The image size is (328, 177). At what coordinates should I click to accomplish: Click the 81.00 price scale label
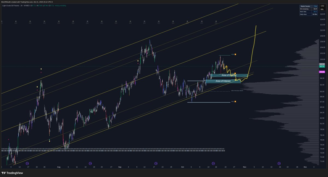tap(322, 124)
